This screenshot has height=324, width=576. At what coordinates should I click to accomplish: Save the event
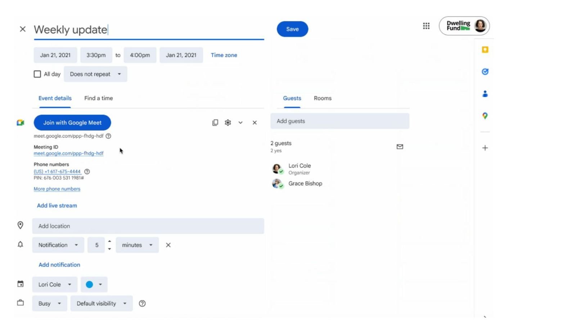(x=292, y=29)
